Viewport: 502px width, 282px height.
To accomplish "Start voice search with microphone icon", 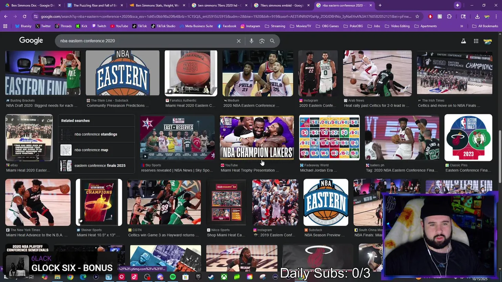I will coord(251,41).
